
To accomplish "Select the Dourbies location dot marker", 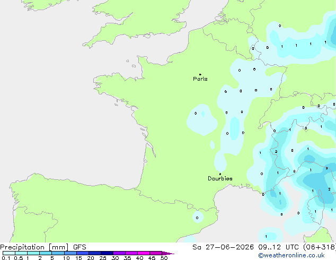I will point(220,174).
